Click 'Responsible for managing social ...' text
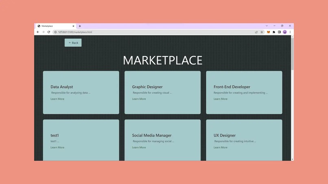 pos(153,141)
